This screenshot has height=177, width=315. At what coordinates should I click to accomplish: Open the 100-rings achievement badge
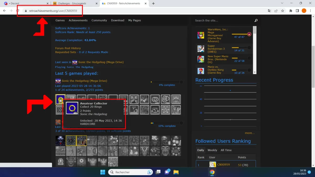tap(155, 99)
